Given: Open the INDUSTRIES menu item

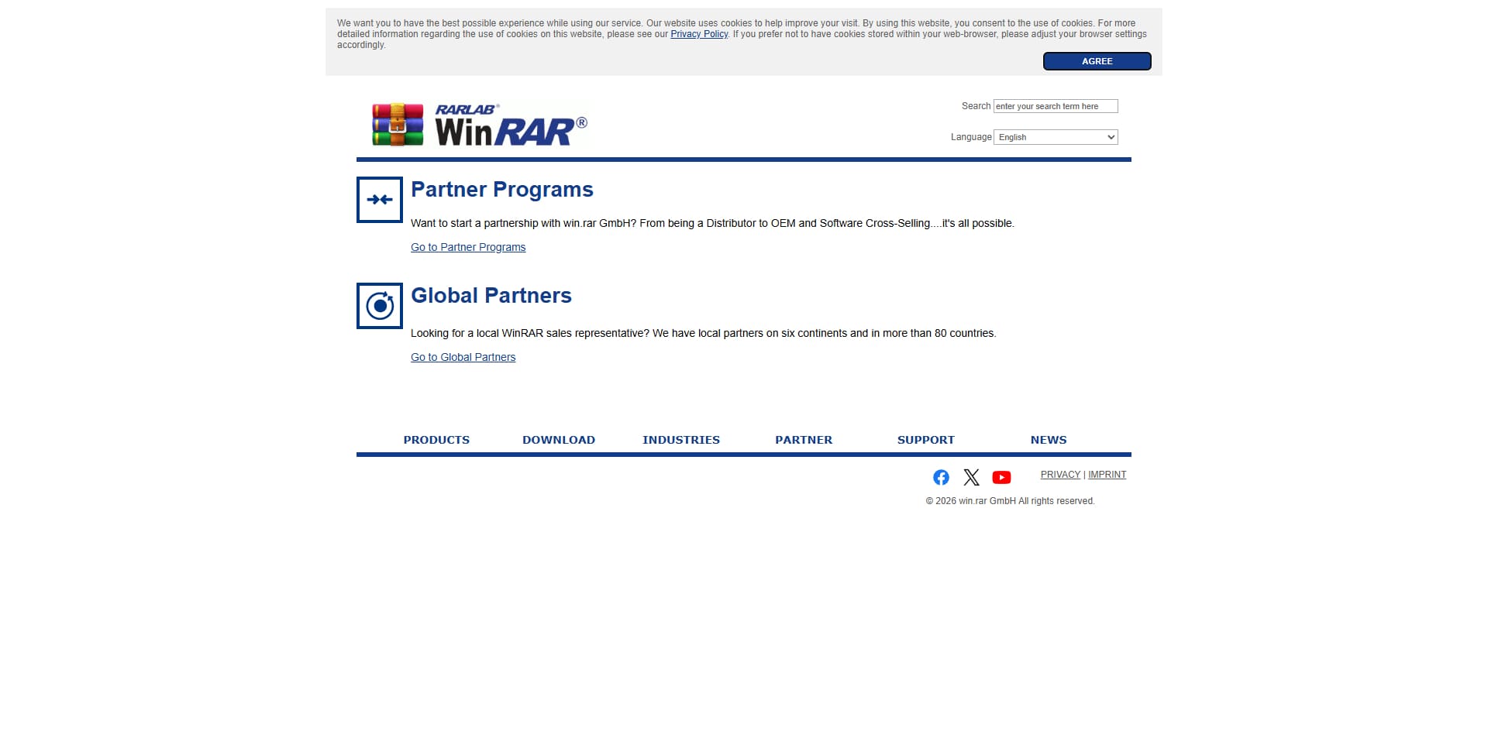Looking at the screenshot, I should pyautogui.click(x=681, y=440).
